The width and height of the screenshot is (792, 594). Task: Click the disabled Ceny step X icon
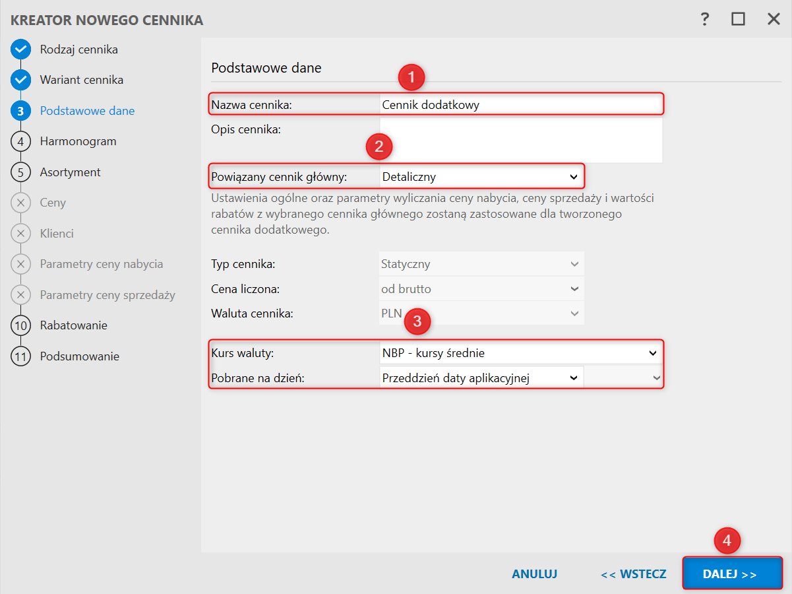[x=21, y=203]
